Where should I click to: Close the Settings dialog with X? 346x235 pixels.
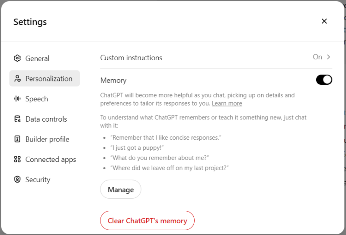[x=324, y=21]
